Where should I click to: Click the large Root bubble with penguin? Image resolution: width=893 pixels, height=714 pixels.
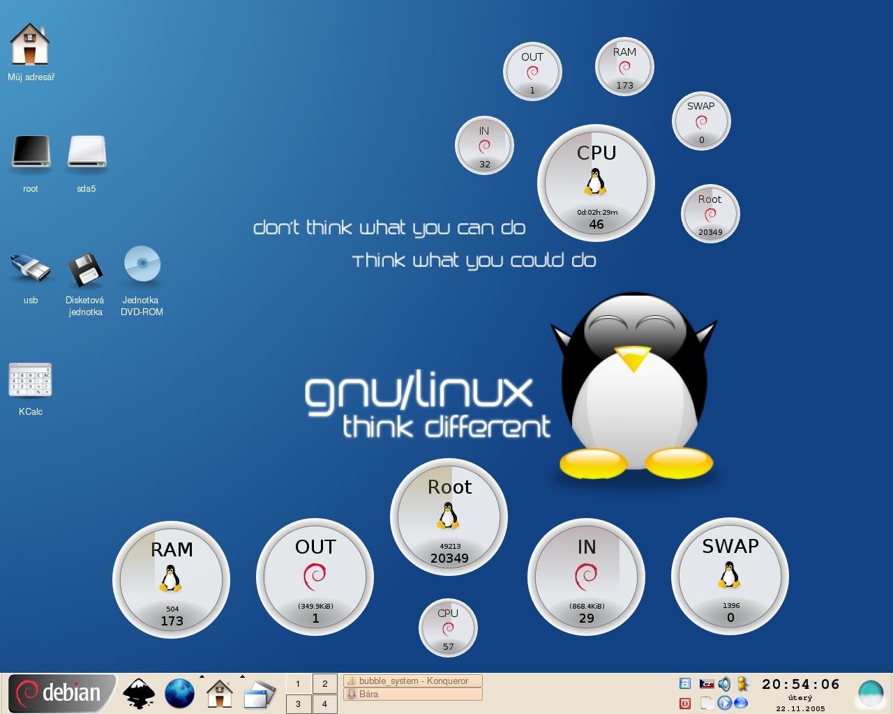point(449,517)
